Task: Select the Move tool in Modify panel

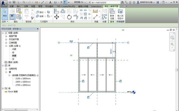Action: [x=56, y=17]
